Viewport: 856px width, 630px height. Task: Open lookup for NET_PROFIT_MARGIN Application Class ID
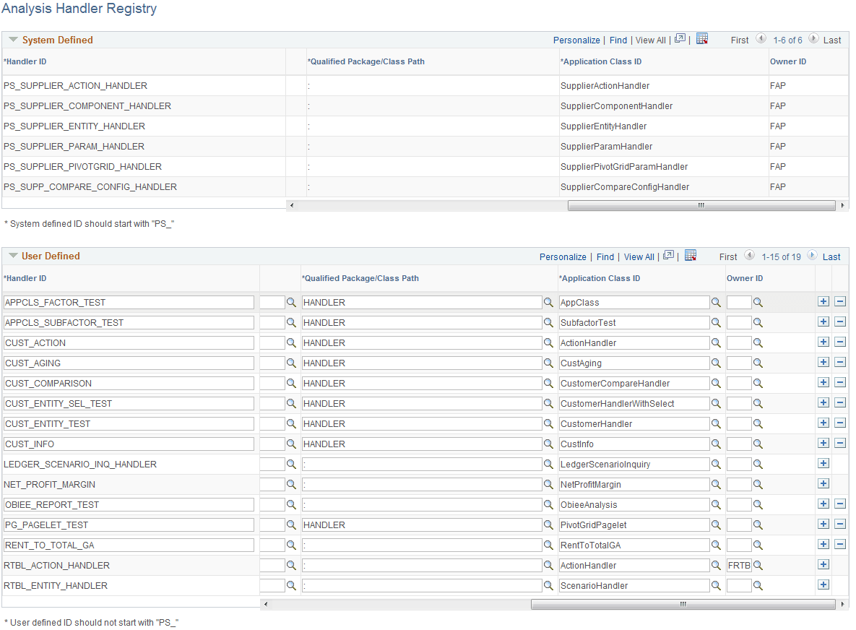pyautogui.click(x=716, y=484)
